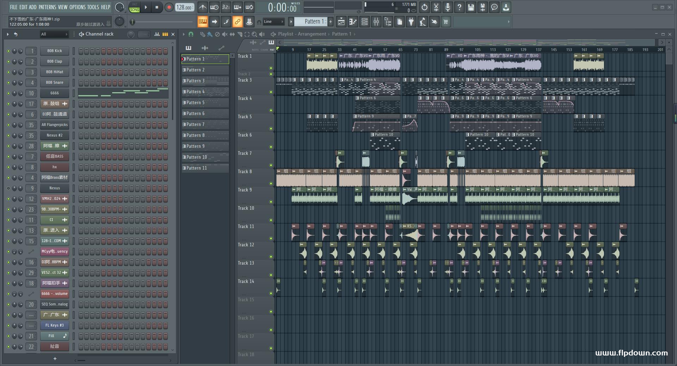The width and height of the screenshot is (677, 366).
Task: Select the 低音BASS channel button
Action: (55, 157)
